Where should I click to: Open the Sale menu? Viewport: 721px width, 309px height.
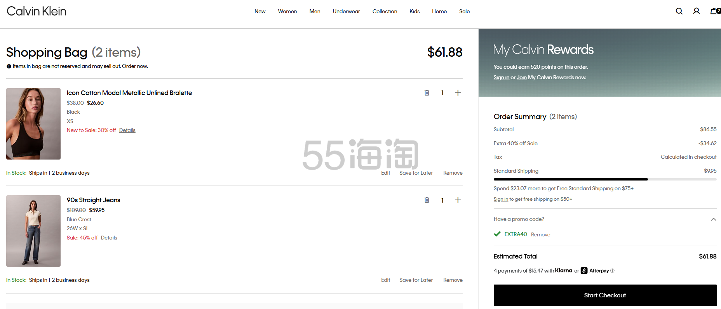tap(464, 11)
